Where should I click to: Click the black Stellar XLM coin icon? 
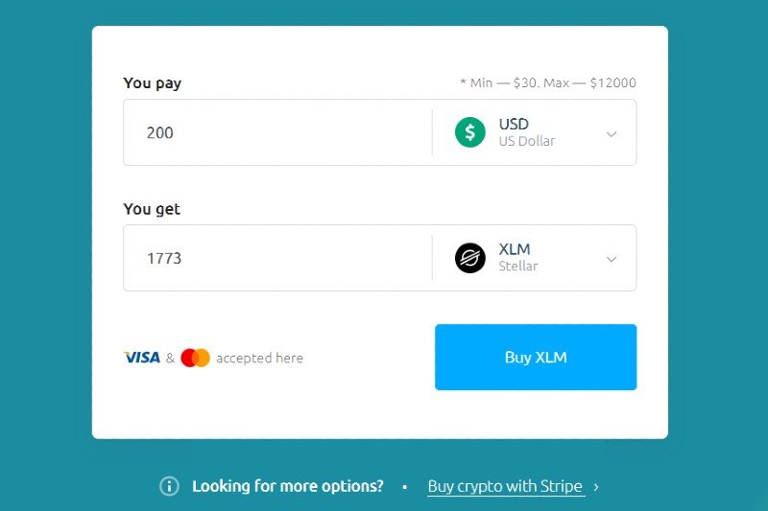click(x=469, y=258)
